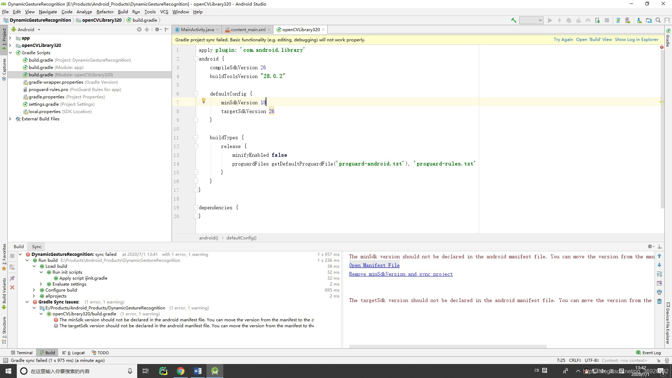The height and width of the screenshot is (378, 672).
Task: Open the AVD Manager icon
Action: [x=628, y=20]
